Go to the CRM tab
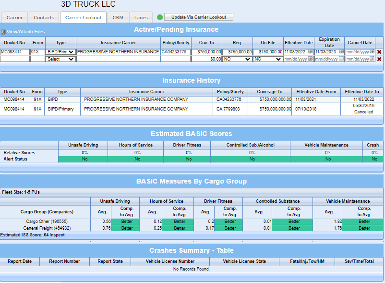385x283 pixels. pyautogui.click(x=118, y=17)
